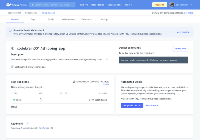Open the Help dropdown menu
Image resolution: width=200 pixels, height=140 pixels.
pyautogui.click(x=129, y=5)
